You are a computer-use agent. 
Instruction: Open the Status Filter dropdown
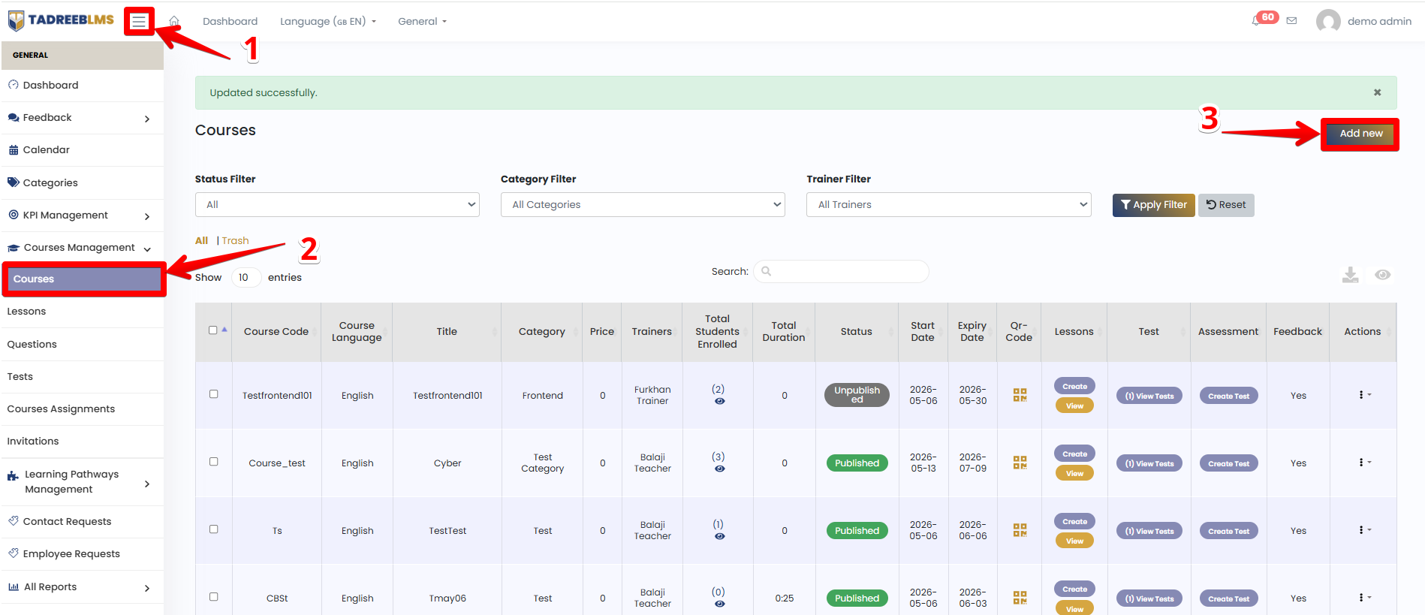[337, 204]
